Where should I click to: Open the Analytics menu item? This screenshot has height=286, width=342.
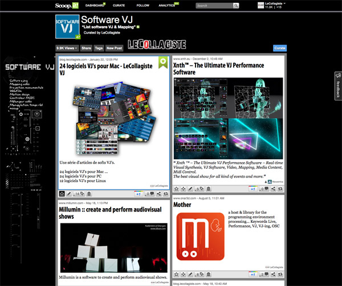click(168, 6)
